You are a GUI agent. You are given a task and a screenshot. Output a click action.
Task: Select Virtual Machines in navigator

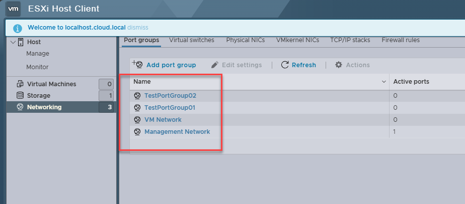click(x=51, y=84)
